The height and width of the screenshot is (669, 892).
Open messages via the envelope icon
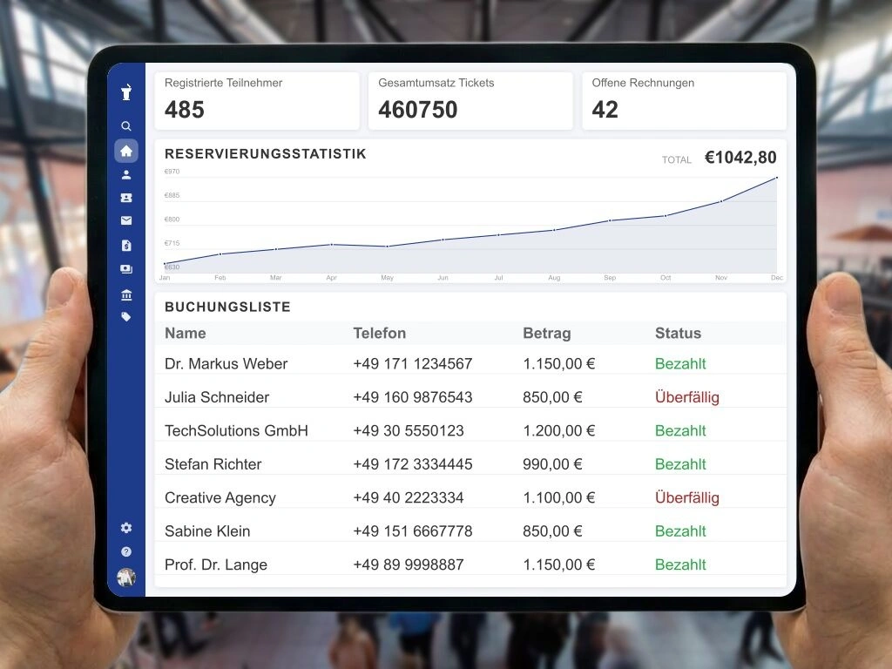point(126,221)
